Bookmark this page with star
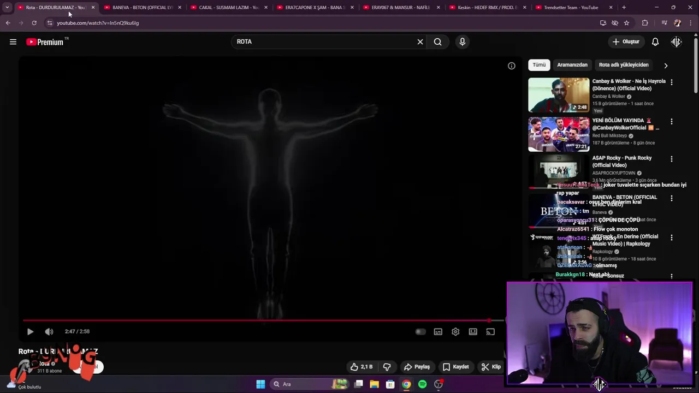Screen dimensions: 699x393 tap(626, 23)
